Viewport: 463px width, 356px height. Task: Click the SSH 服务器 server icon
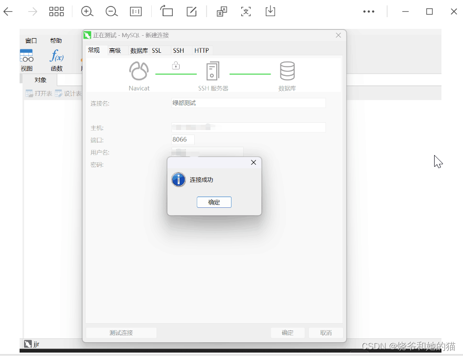pos(213,71)
